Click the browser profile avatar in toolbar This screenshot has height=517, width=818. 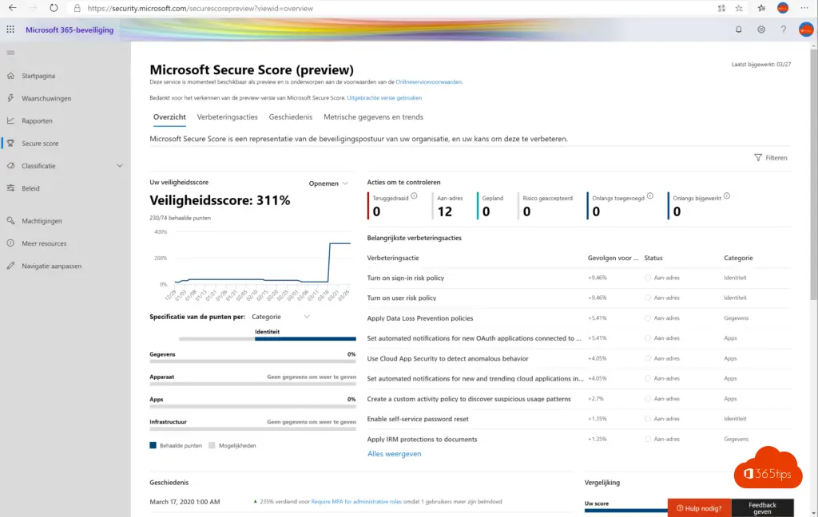[783, 8]
